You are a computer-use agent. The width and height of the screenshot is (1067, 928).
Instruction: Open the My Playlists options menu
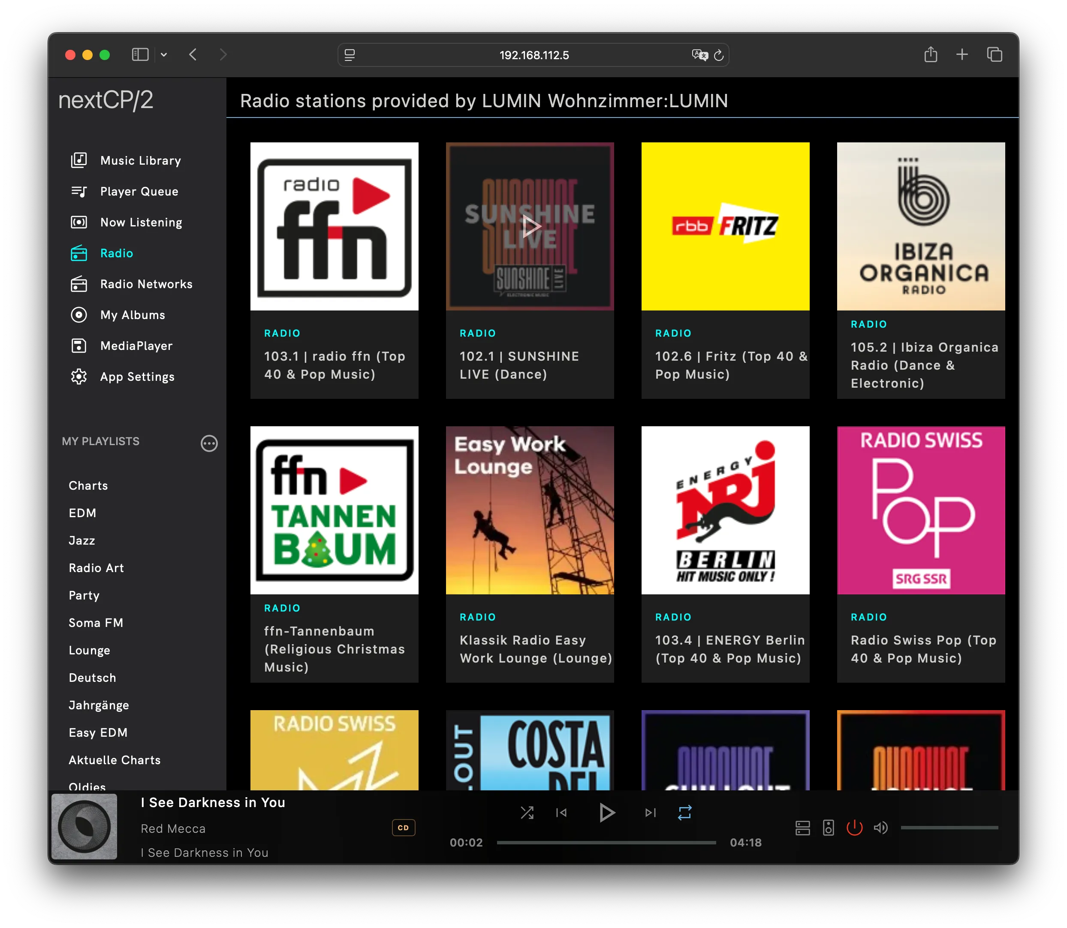click(209, 443)
